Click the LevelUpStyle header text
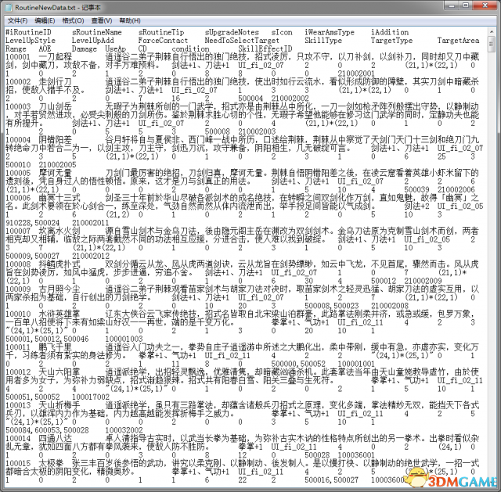Image resolution: width=501 pixels, height=492 pixels. point(31,41)
